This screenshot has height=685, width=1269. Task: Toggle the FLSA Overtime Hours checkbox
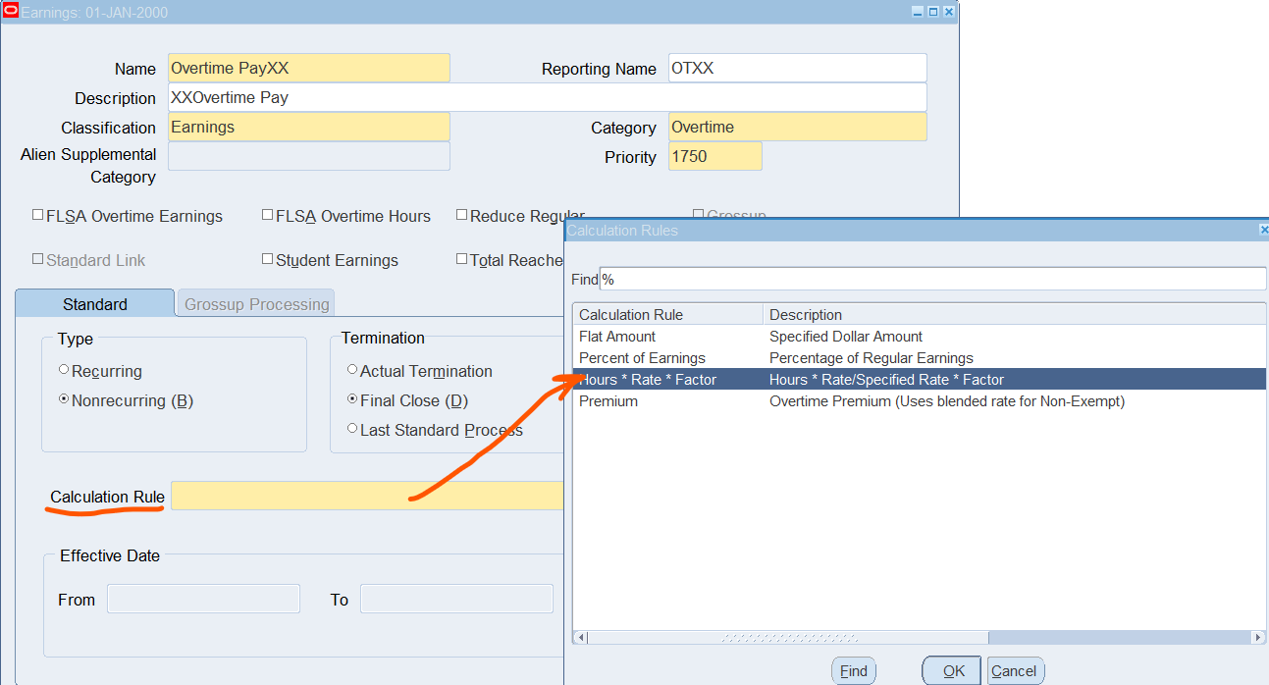pyautogui.click(x=268, y=215)
